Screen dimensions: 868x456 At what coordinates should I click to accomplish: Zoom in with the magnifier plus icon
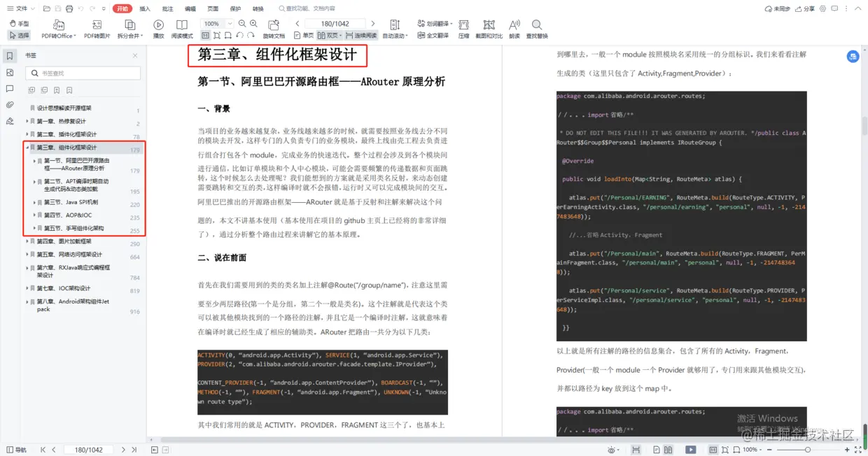253,24
